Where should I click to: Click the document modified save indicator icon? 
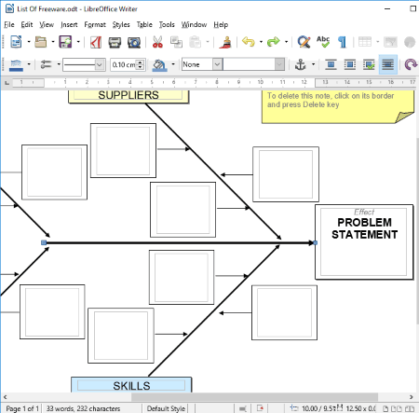click(x=260, y=408)
